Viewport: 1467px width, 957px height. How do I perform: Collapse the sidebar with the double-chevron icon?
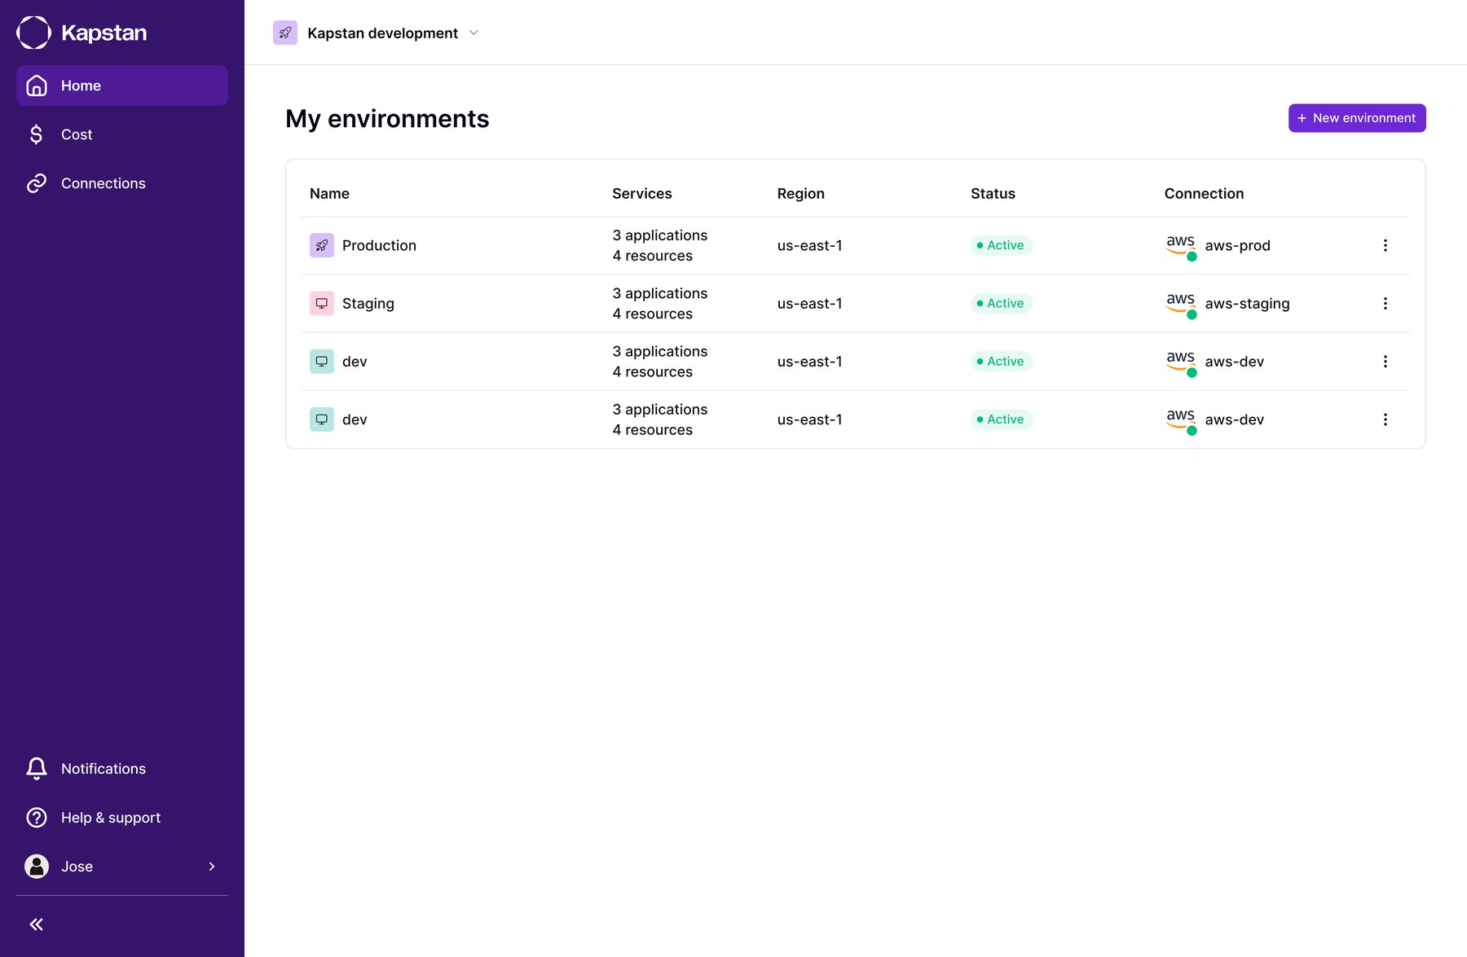point(37,924)
